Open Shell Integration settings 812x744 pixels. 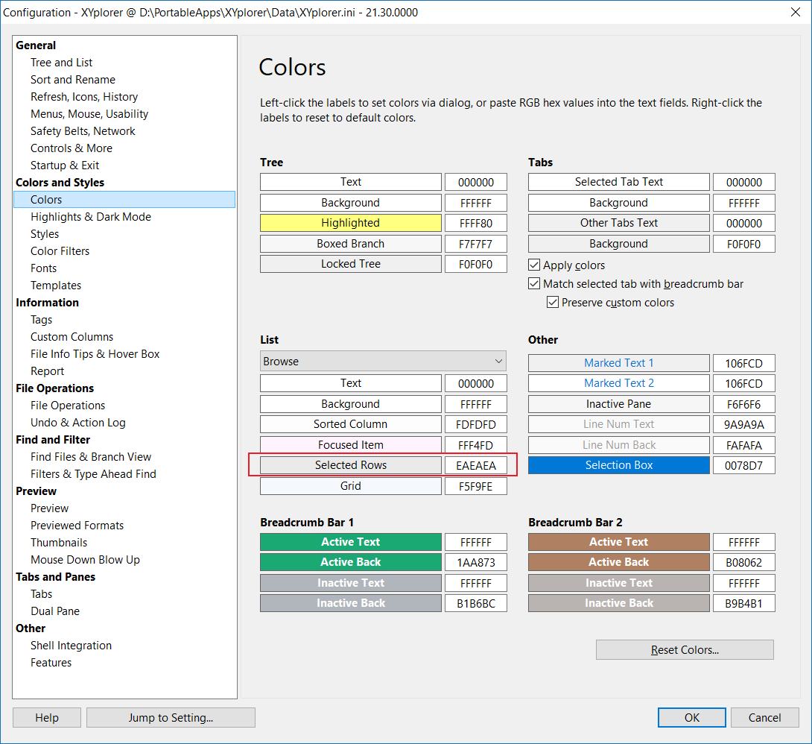pyautogui.click(x=71, y=646)
